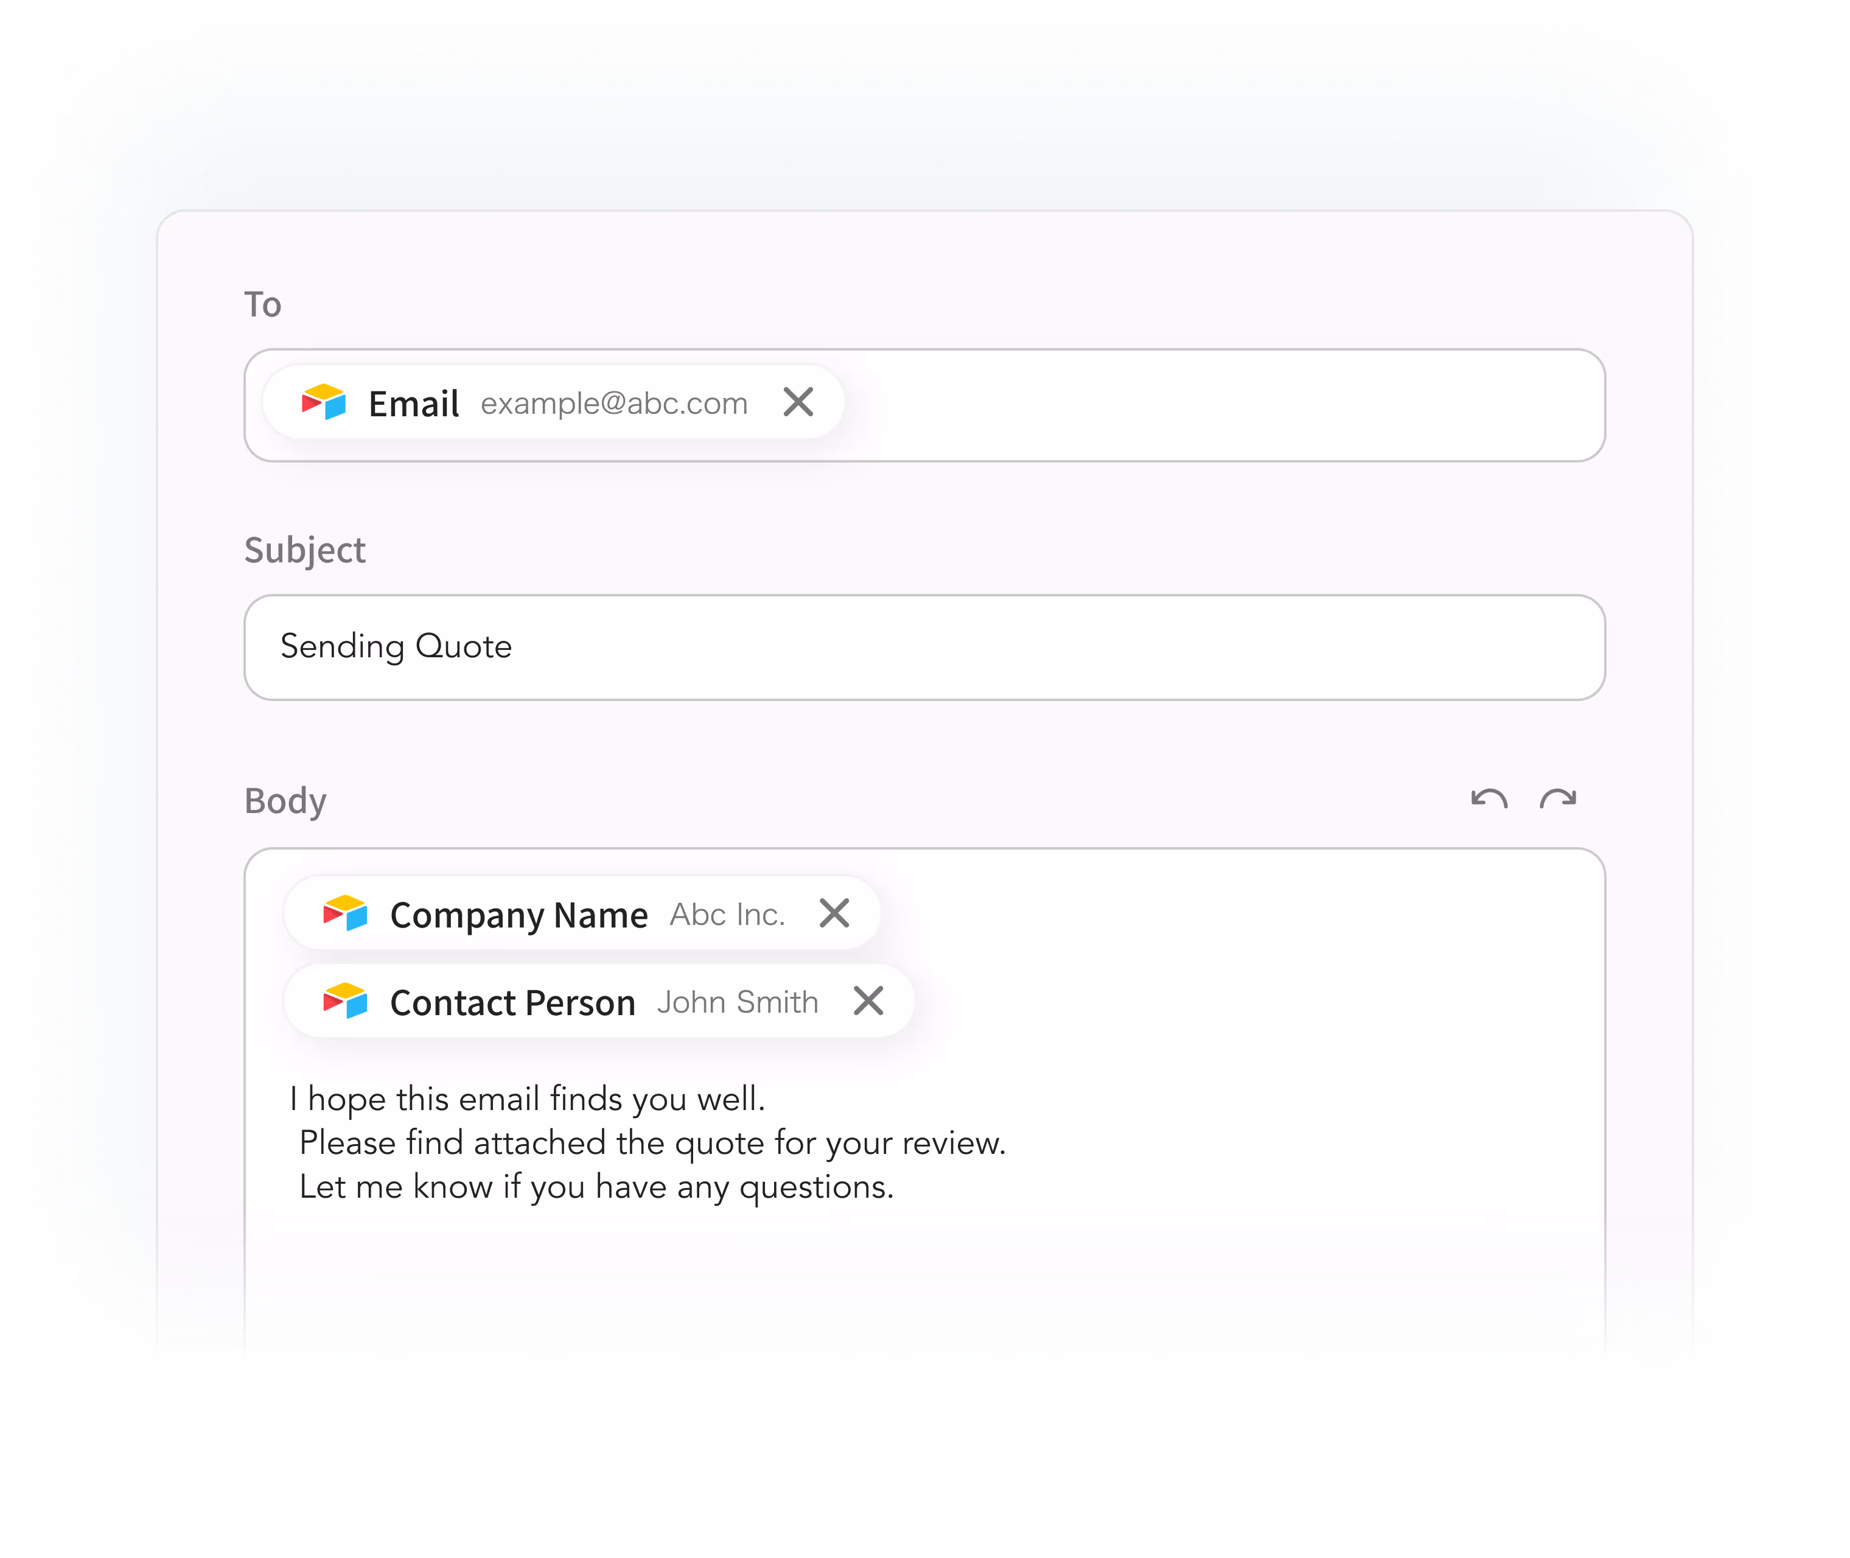Redo the body edit
The height and width of the screenshot is (1558, 1850).
coord(1558,798)
